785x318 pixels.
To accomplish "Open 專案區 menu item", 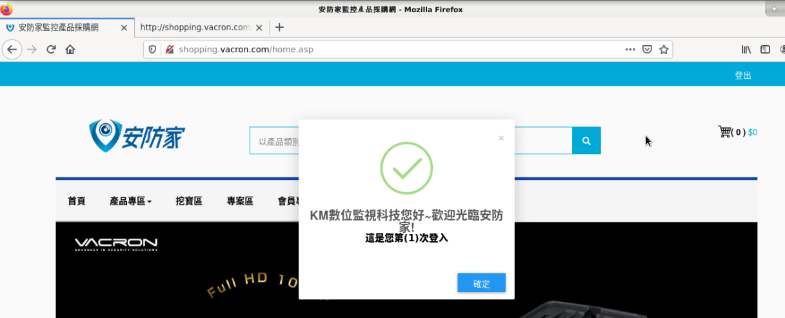I will click(240, 201).
